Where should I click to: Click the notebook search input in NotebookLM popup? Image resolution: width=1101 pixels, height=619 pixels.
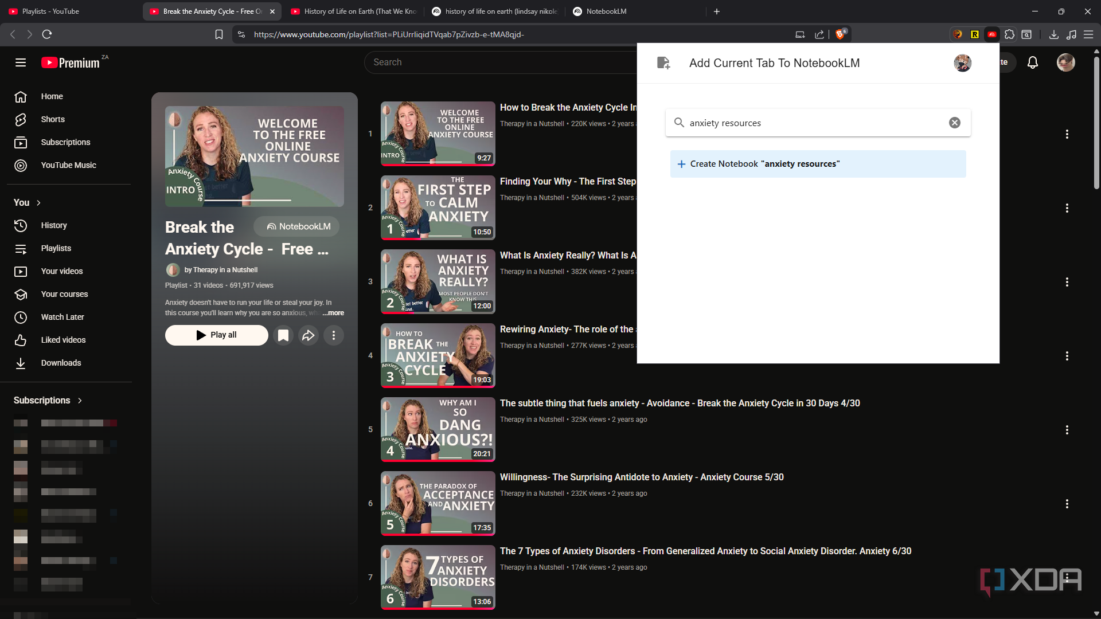click(817, 123)
